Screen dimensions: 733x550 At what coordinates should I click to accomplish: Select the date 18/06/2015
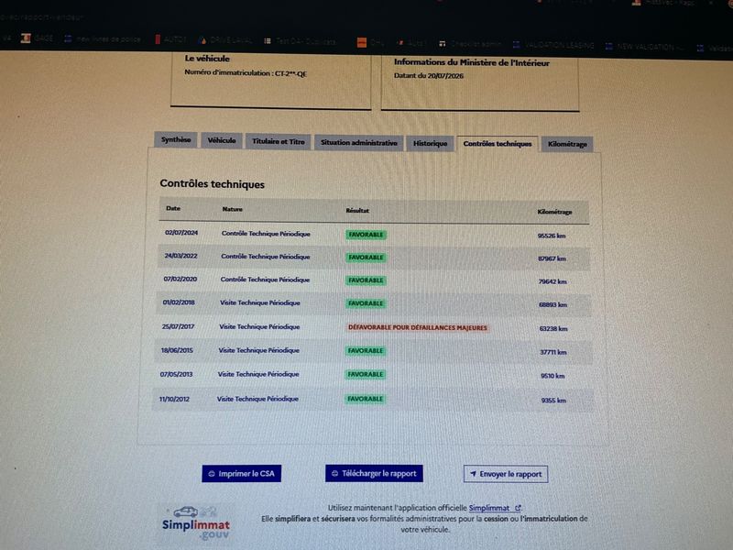click(177, 350)
